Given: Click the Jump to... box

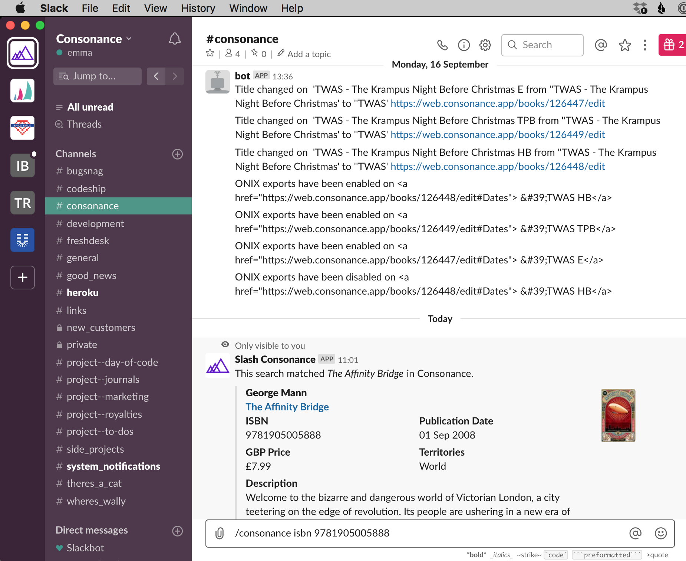Looking at the screenshot, I should pyautogui.click(x=98, y=76).
